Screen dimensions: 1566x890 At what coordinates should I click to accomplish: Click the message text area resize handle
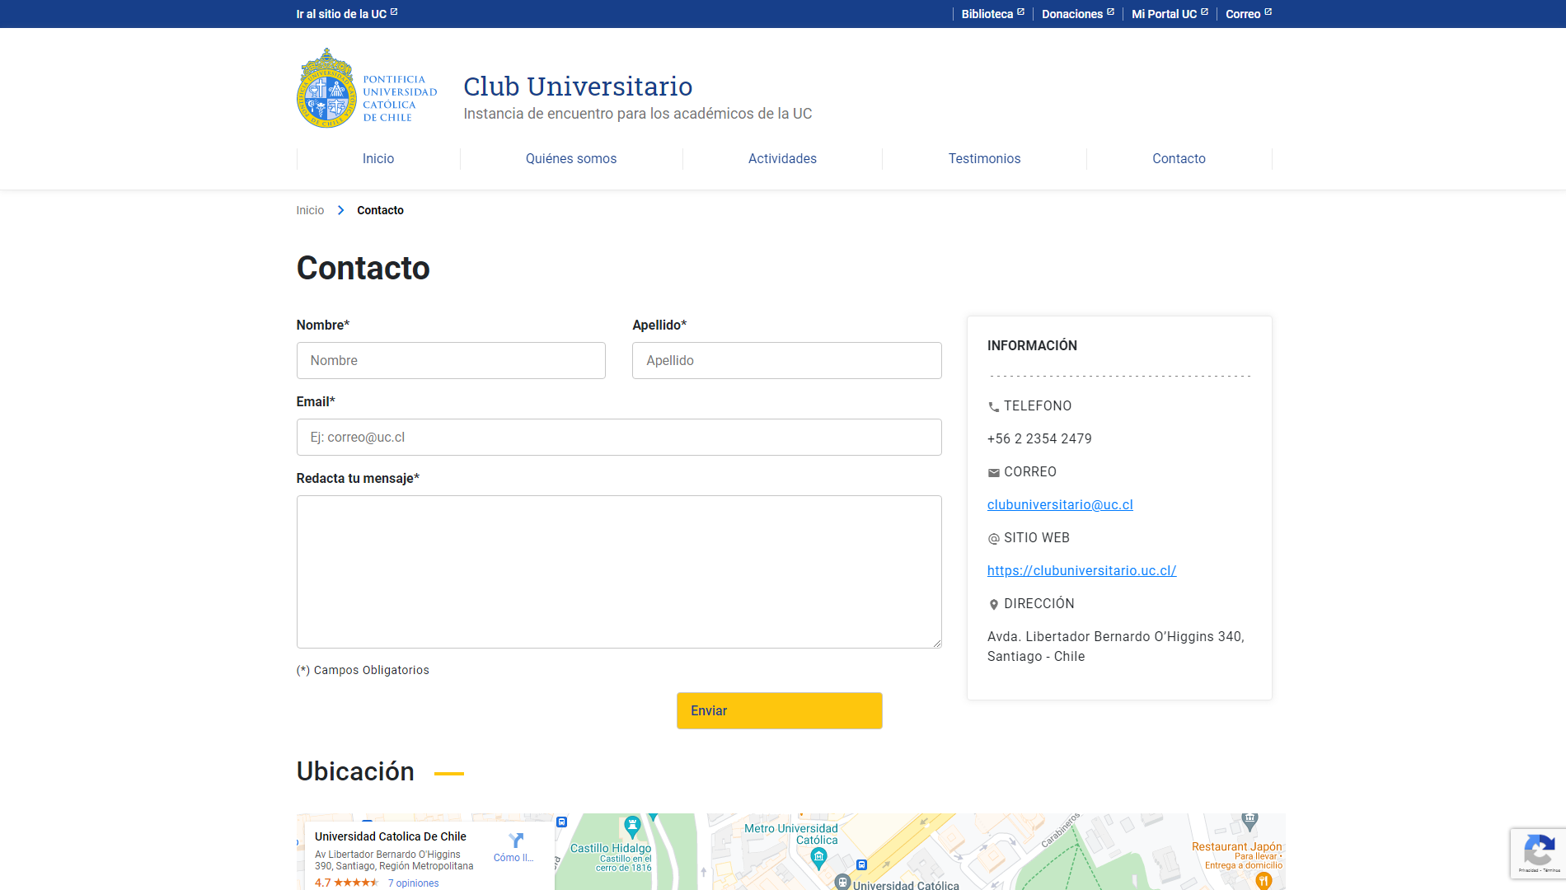coord(936,643)
